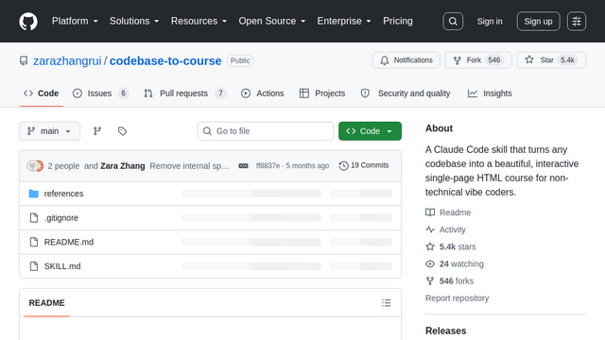Open the Readme link in About
605x340 pixels.
tap(448, 212)
